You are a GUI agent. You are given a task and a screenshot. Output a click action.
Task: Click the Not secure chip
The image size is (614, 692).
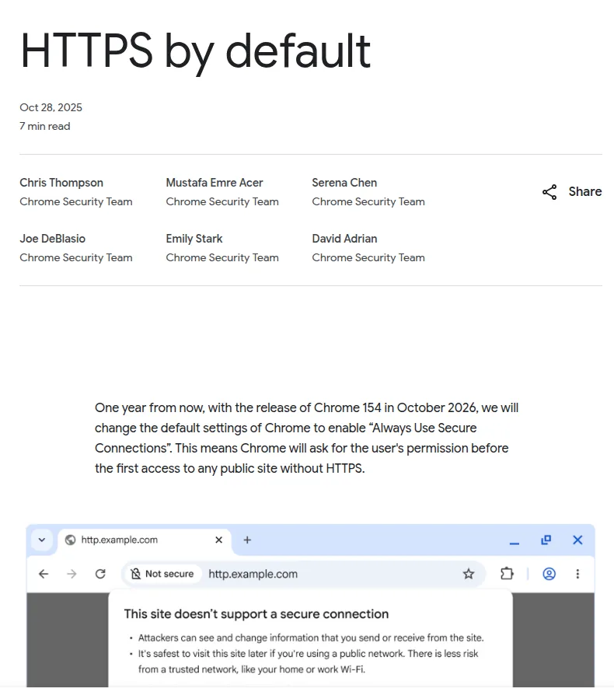pos(162,574)
